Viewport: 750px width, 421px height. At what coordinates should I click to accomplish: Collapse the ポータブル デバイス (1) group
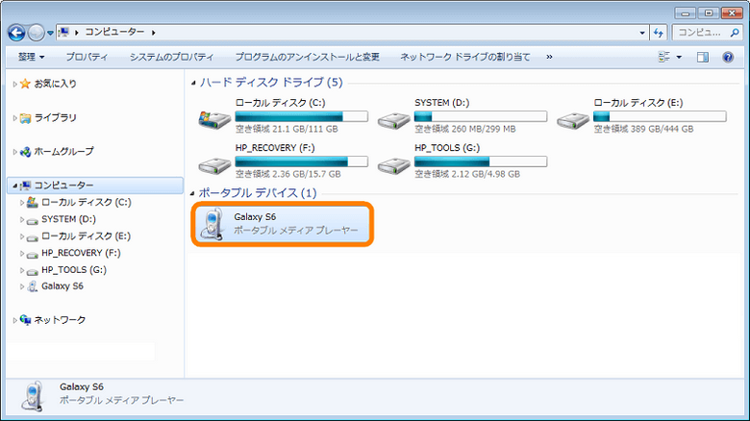(x=192, y=194)
